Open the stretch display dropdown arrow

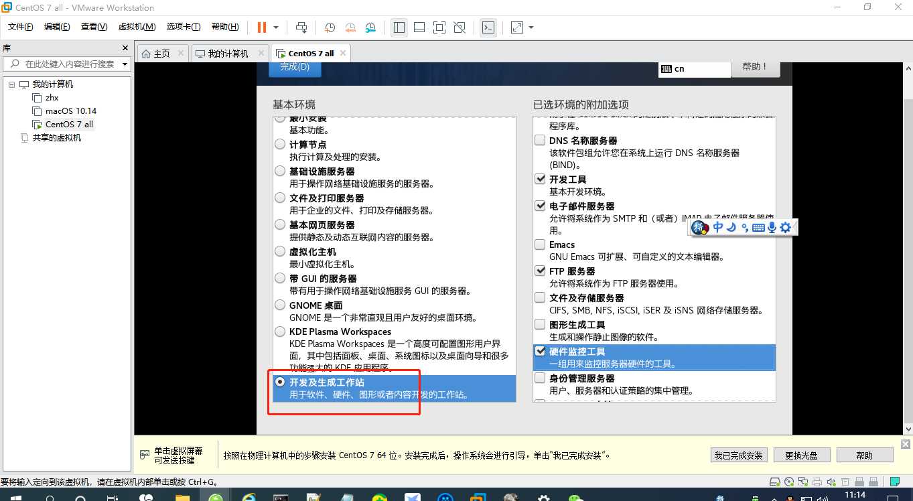coord(531,27)
